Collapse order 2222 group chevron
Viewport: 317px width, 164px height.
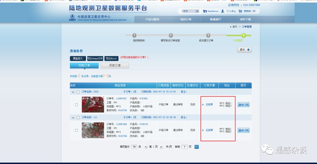click(73, 92)
